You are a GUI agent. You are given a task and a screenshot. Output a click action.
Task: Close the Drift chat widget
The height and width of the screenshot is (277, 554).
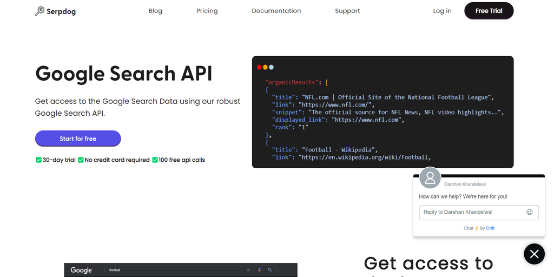point(534,254)
